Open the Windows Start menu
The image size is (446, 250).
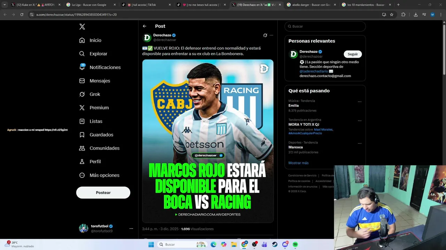click(151, 244)
